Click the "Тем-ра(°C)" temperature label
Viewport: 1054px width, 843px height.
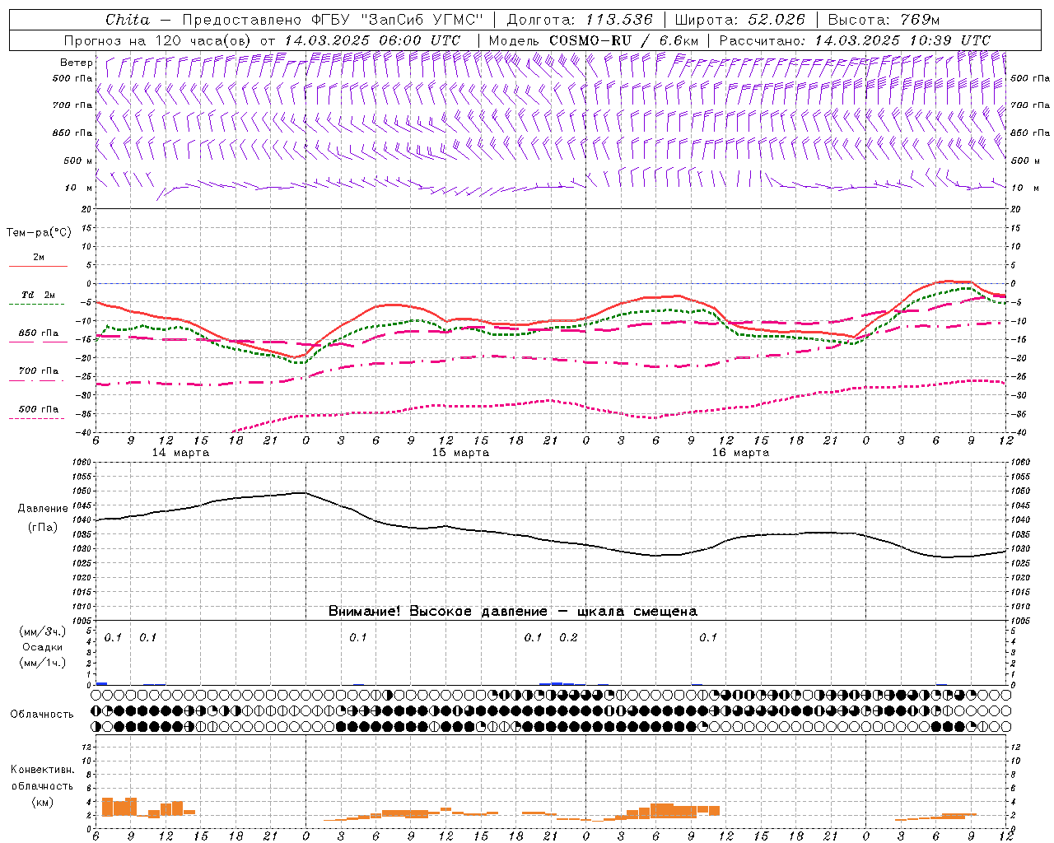39,233
